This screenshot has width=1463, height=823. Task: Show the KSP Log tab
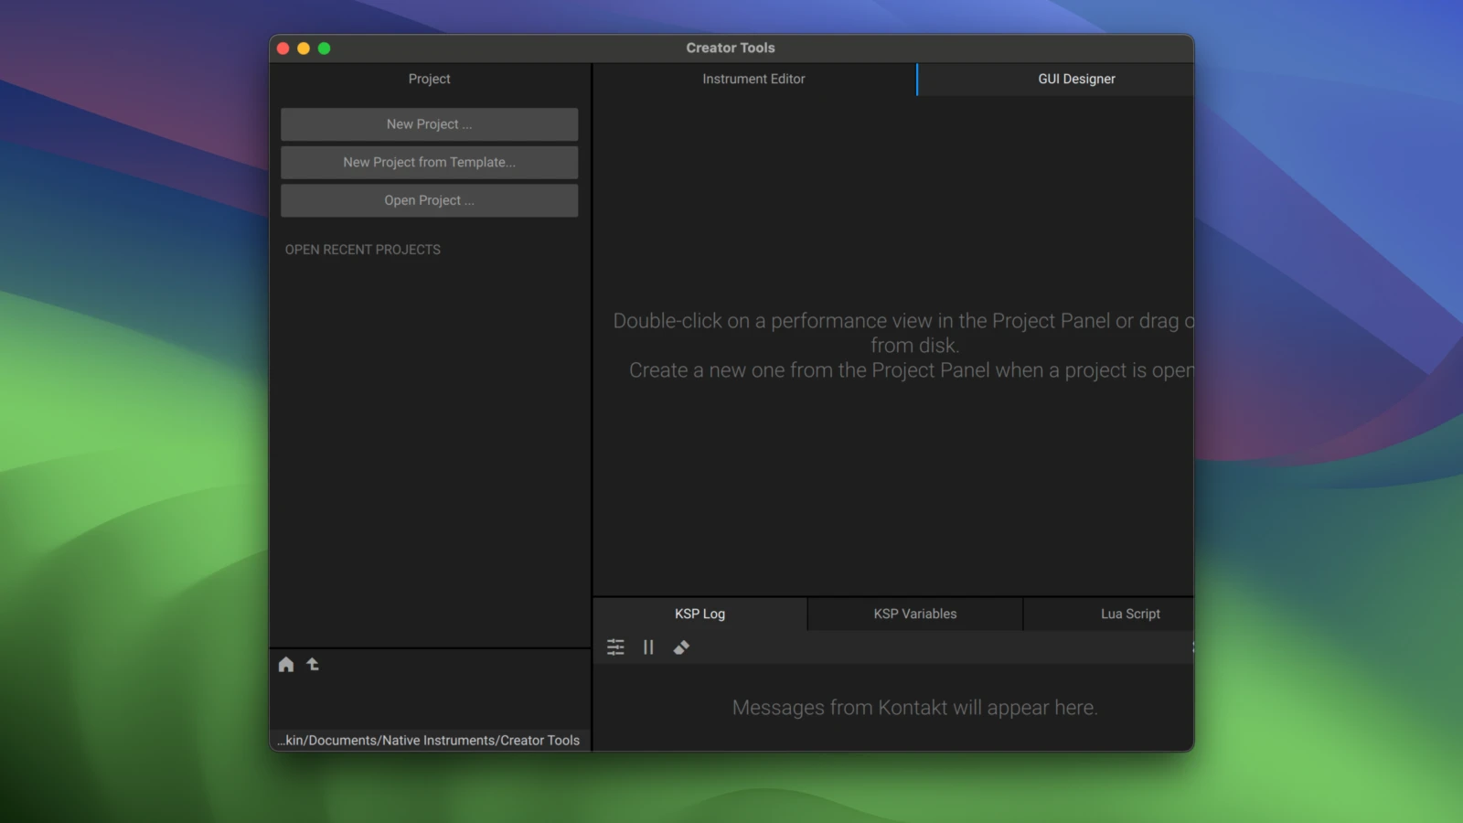point(699,615)
